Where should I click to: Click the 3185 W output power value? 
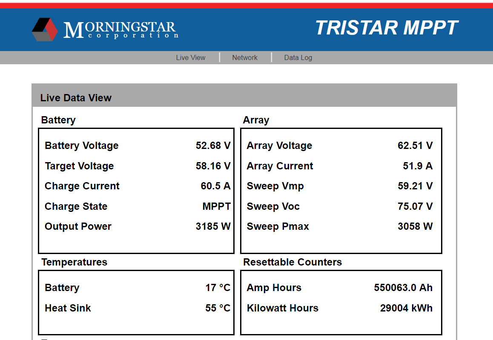coord(213,226)
